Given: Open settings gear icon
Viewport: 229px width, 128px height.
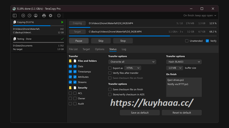Looking at the screenshot, I should click(x=51, y=16).
